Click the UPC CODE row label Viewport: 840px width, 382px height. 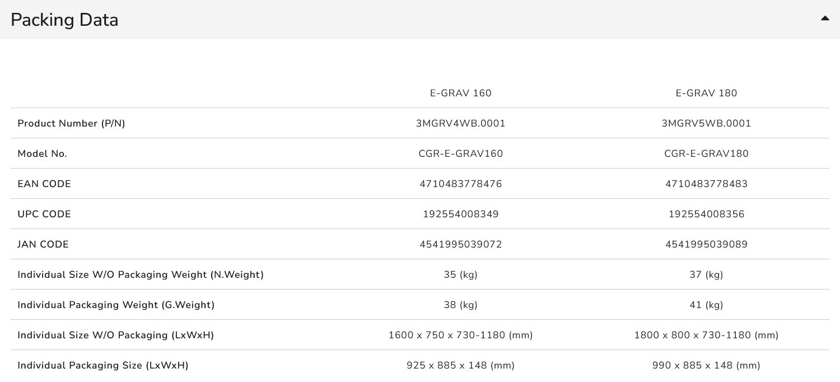point(44,215)
